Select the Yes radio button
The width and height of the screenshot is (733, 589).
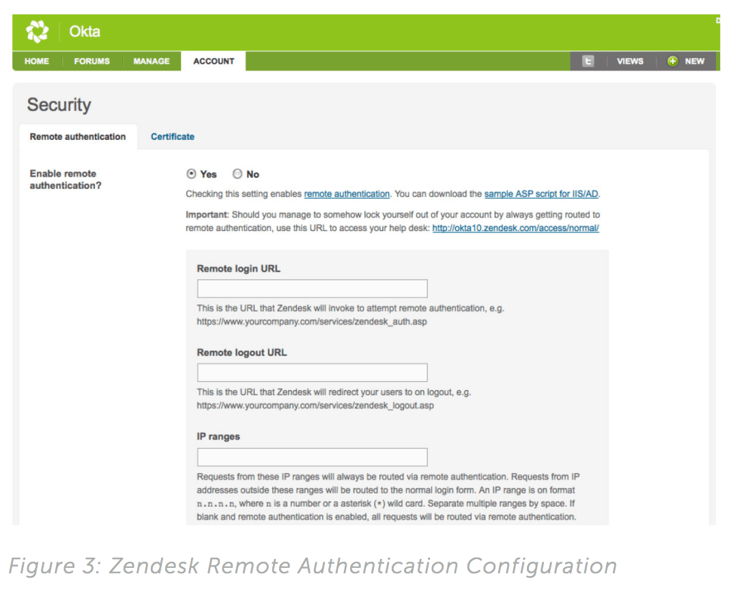pyautogui.click(x=192, y=174)
